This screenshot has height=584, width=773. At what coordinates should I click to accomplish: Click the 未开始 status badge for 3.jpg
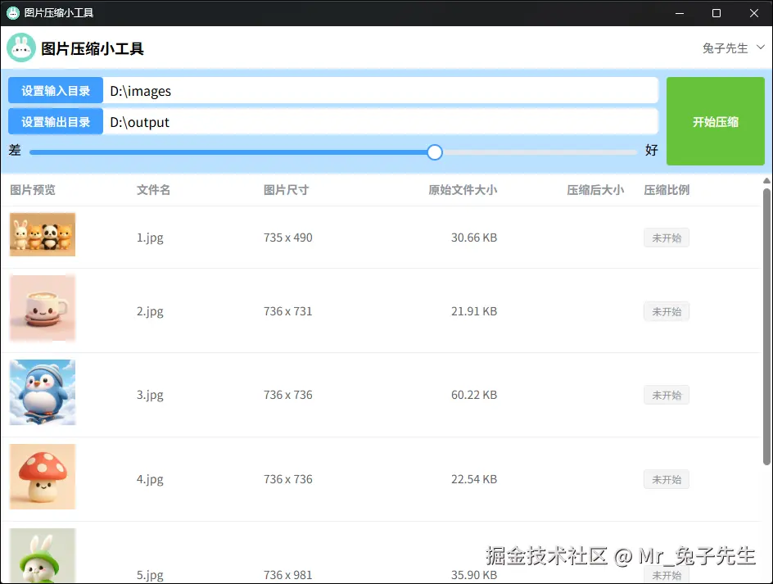(x=666, y=395)
